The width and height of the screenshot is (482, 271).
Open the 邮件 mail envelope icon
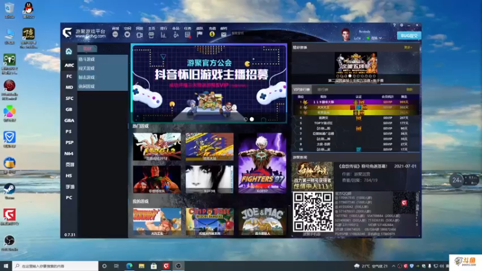click(224, 35)
